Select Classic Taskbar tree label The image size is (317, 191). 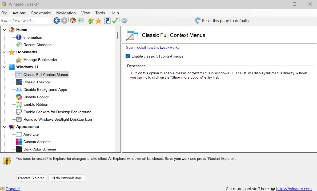click(37, 82)
